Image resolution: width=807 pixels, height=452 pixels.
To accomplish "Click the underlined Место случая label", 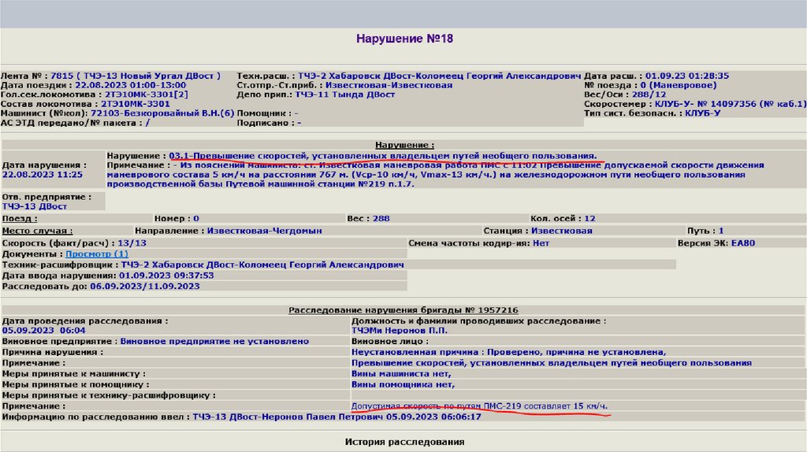I will coord(37,231).
